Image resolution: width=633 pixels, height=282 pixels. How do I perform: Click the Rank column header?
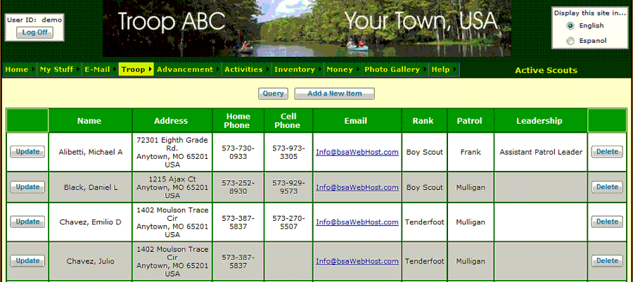pos(423,121)
